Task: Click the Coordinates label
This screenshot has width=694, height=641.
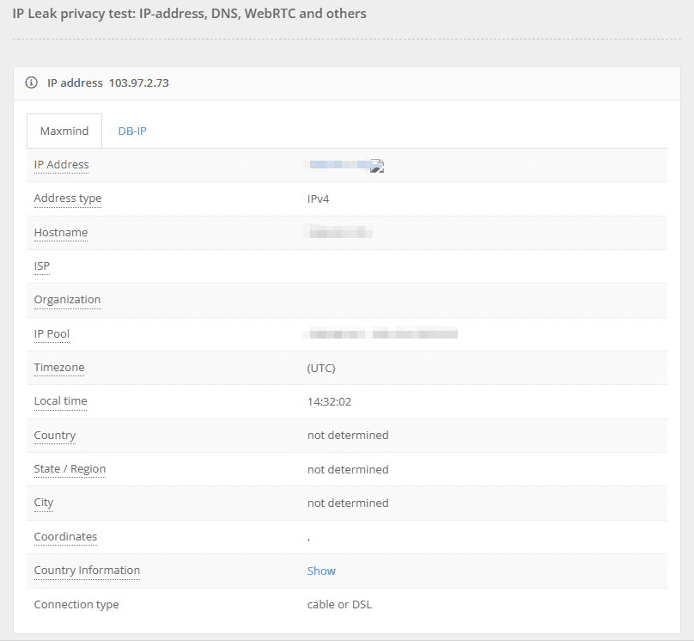Action: click(65, 537)
